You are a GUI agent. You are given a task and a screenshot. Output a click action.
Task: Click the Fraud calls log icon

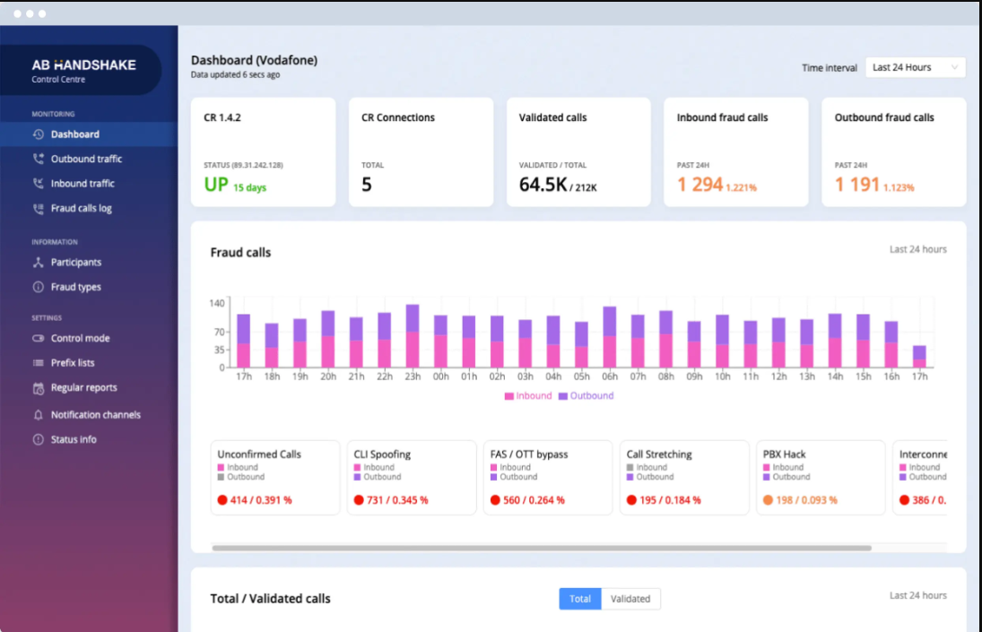coord(39,208)
